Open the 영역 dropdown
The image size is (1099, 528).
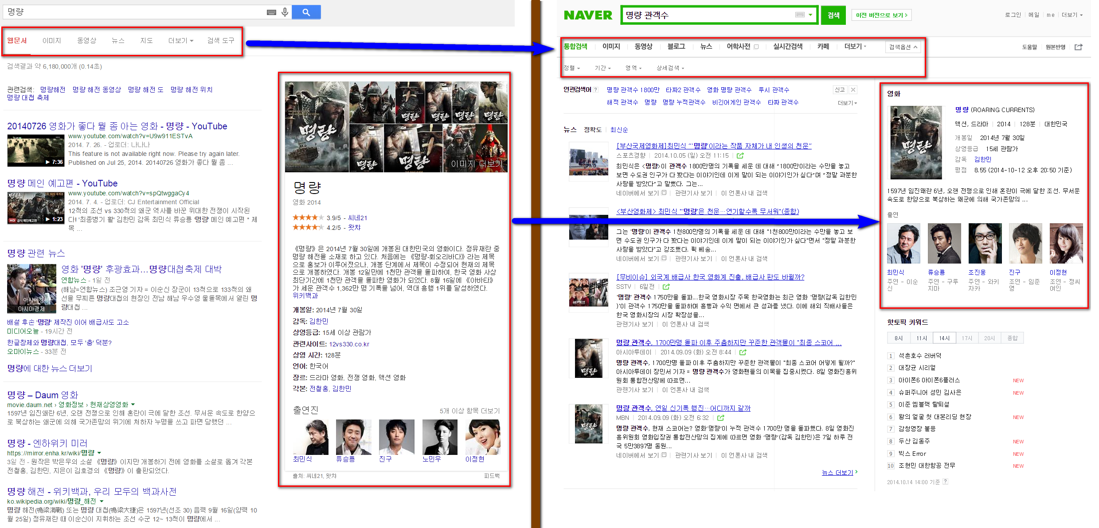634,68
